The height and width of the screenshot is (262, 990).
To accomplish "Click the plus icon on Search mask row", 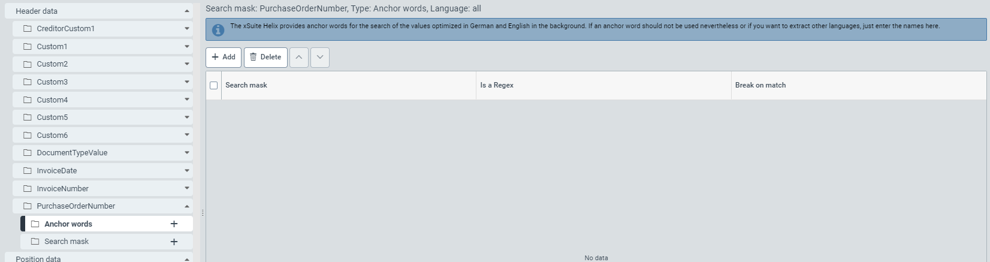I will click(x=174, y=242).
